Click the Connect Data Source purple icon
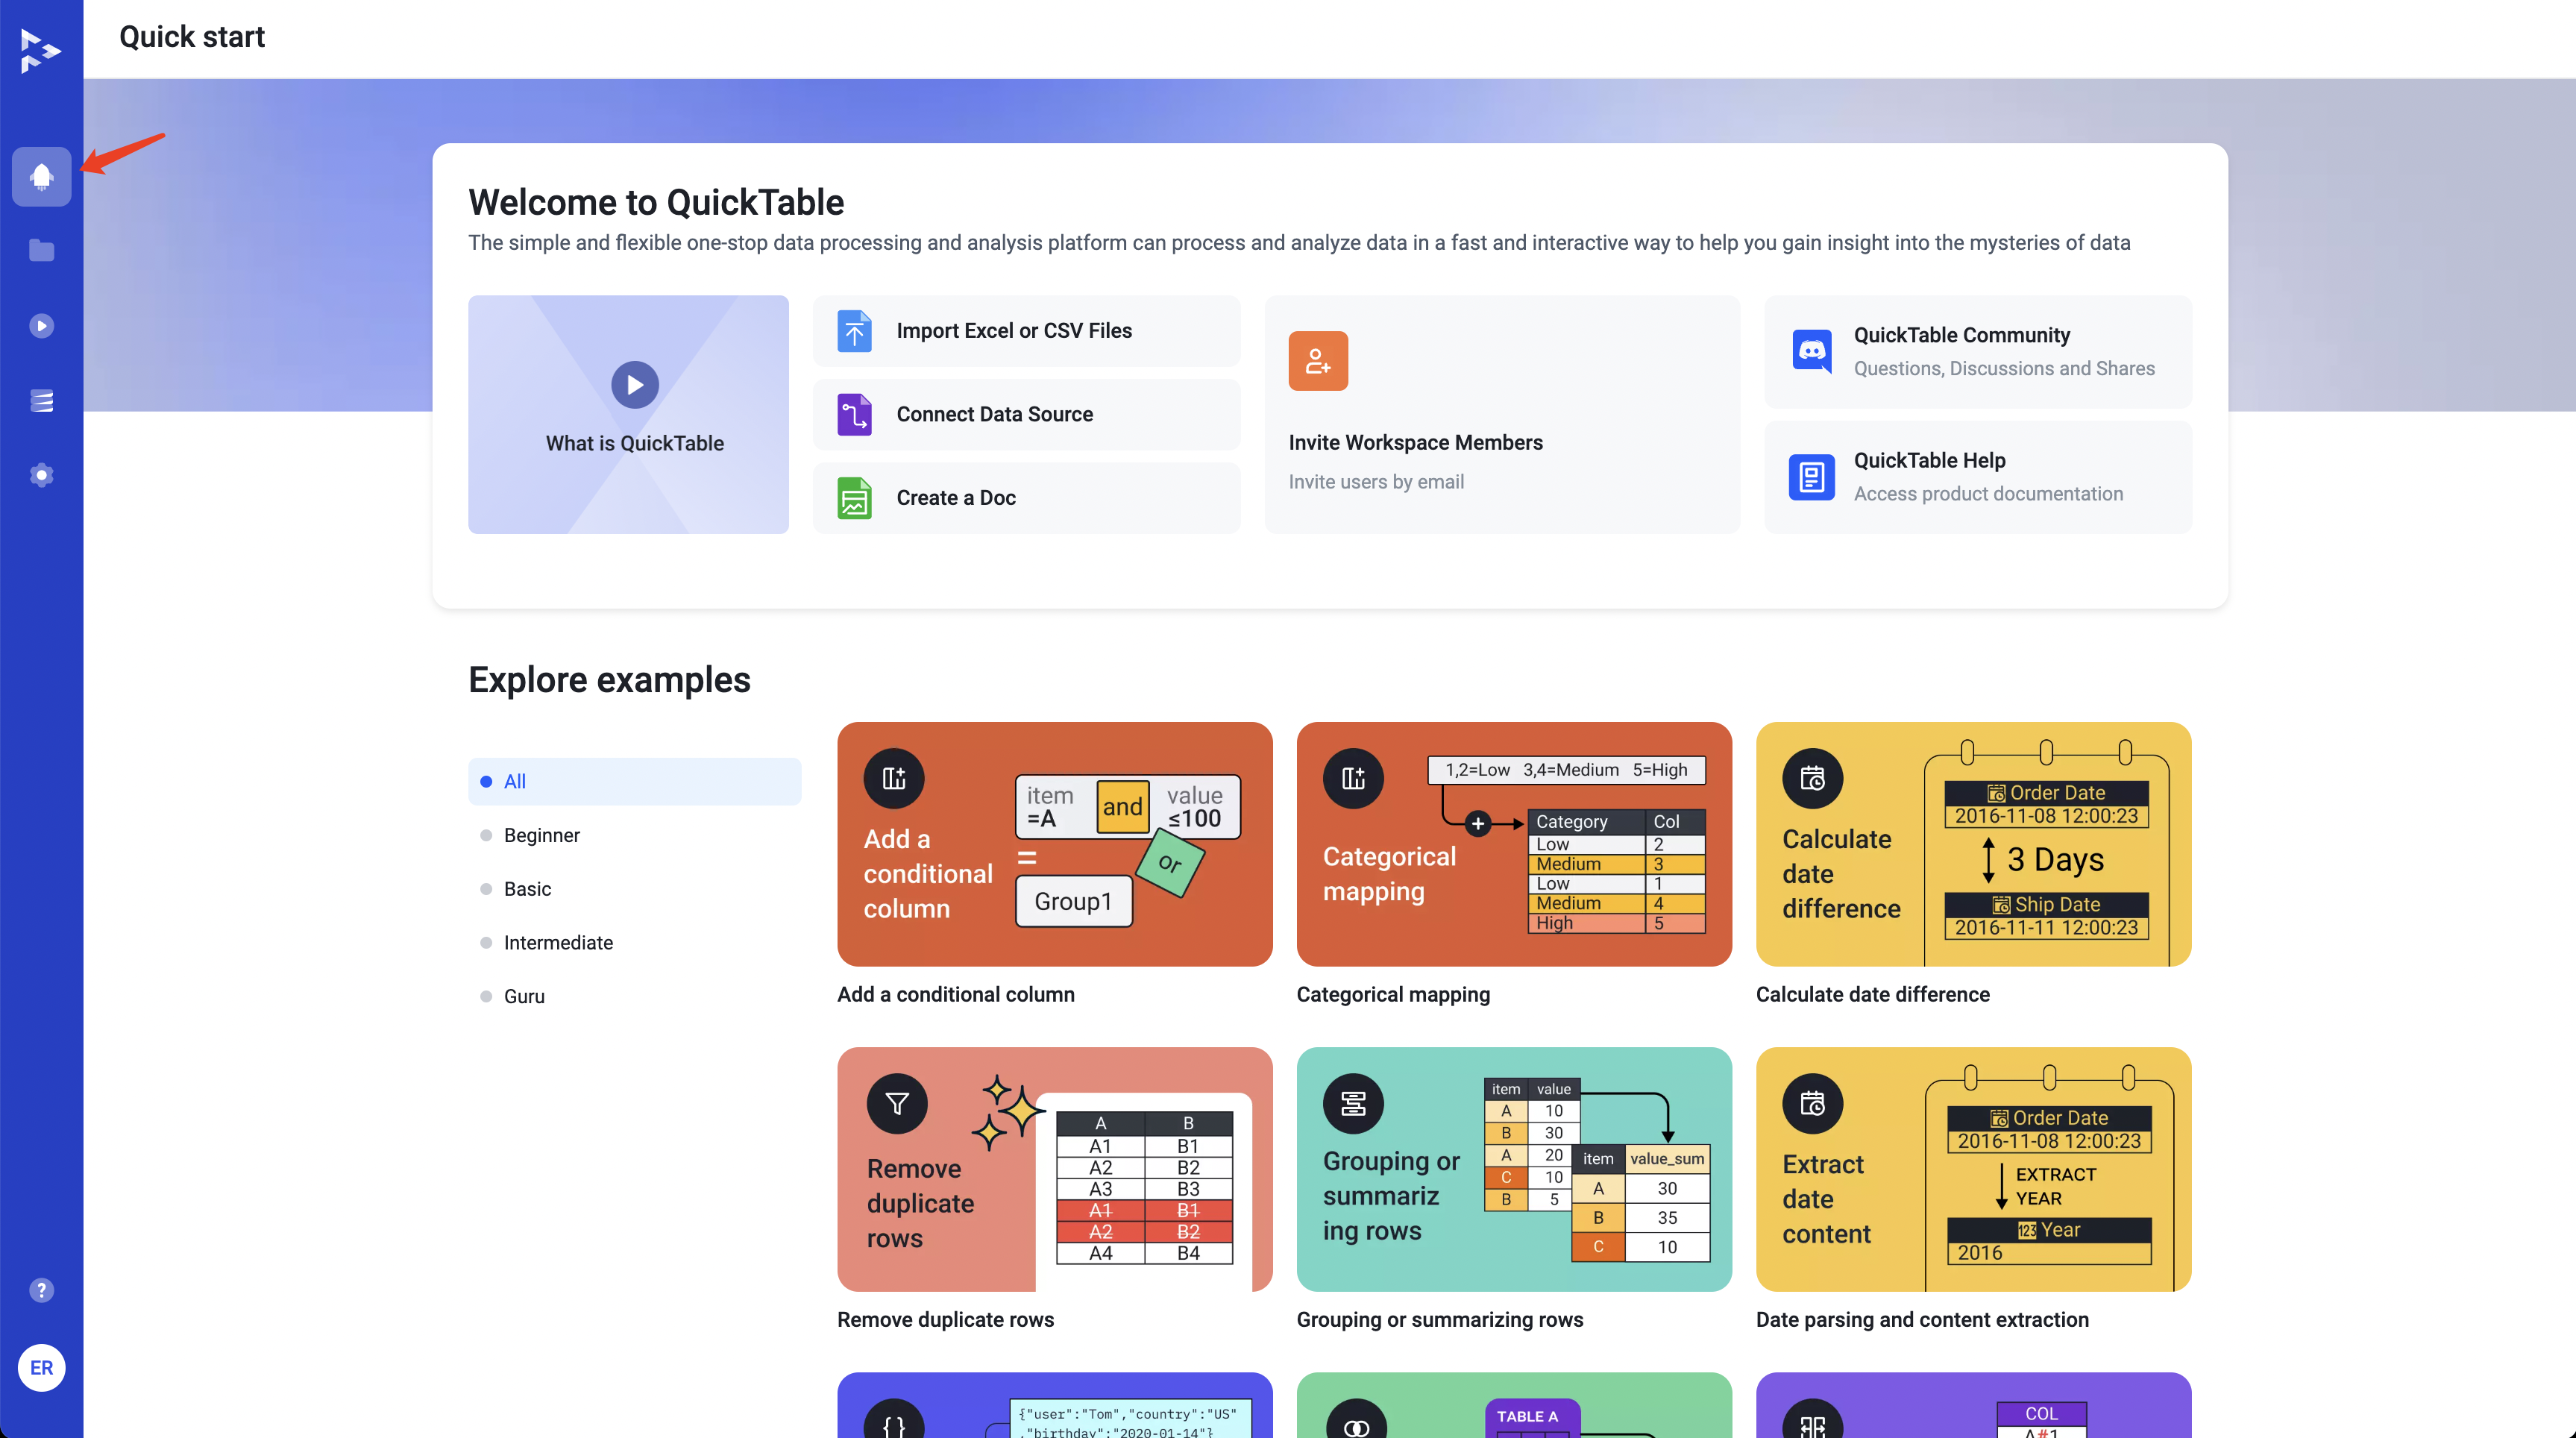 point(854,414)
